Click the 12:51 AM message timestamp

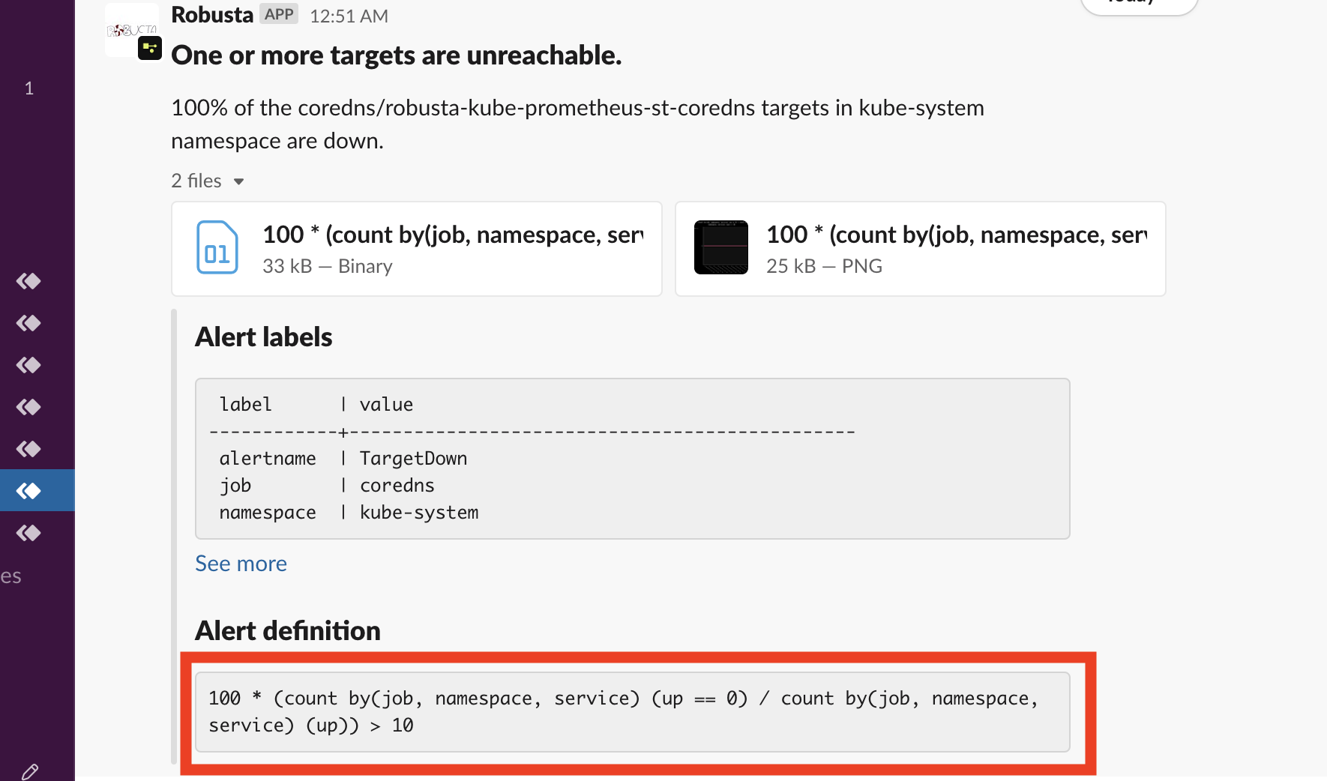[x=349, y=16]
